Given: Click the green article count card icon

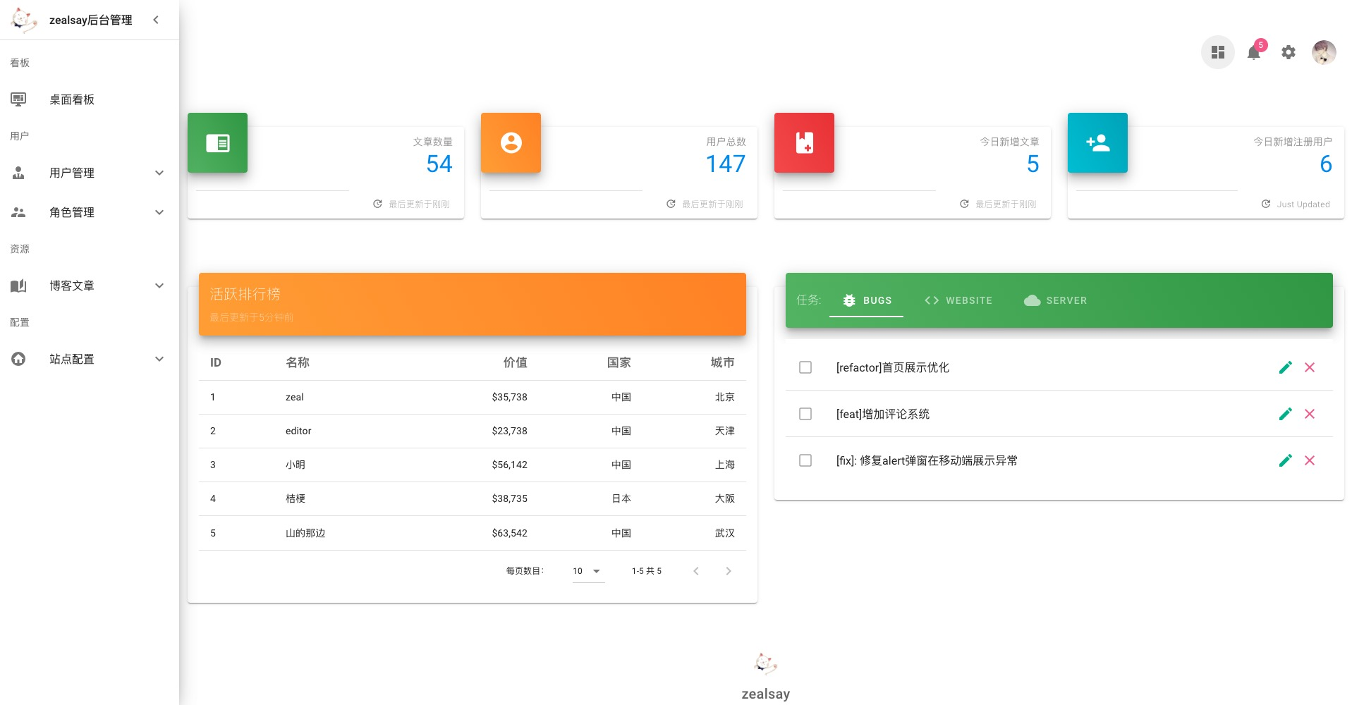Looking at the screenshot, I should click(217, 143).
